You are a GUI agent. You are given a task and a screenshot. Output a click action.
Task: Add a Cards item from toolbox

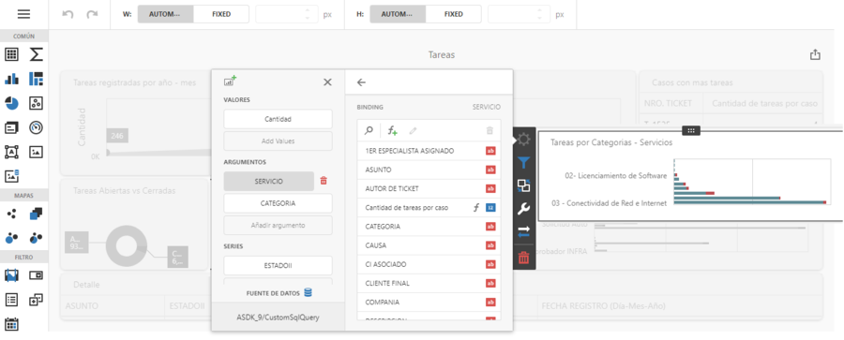pos(12,127)
